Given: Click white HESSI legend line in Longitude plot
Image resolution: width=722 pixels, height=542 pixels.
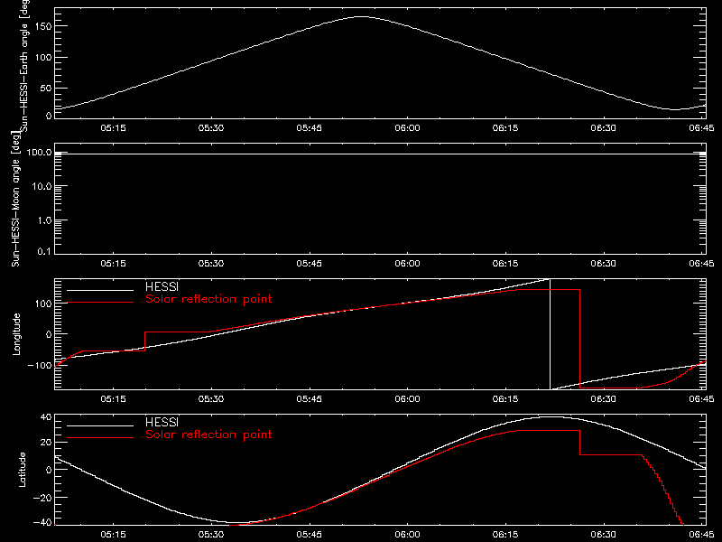Looking at the screenshot, I should [100, 290].
